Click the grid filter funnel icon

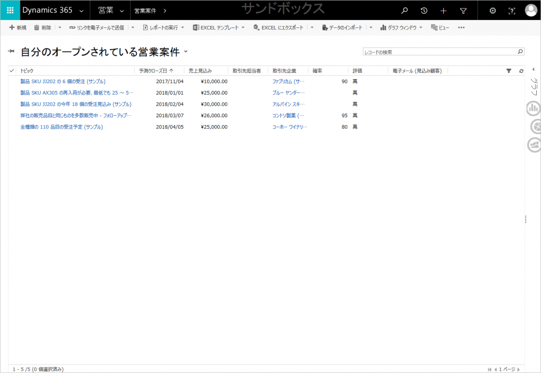pos(509,71)
